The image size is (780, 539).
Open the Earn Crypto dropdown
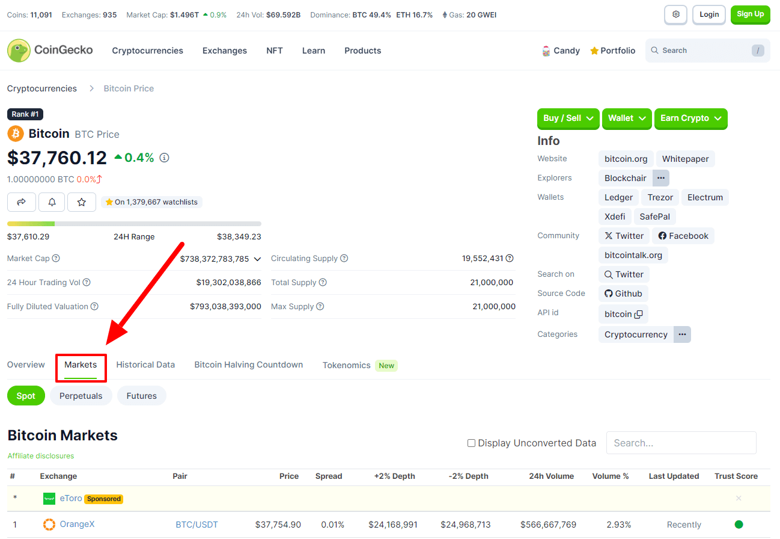pos(690,119)
